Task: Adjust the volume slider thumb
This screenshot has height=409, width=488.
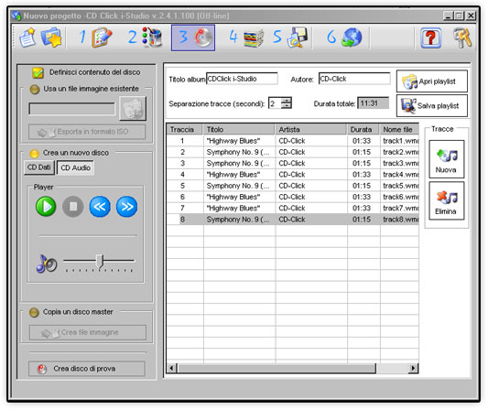Action: click(100, 262)
